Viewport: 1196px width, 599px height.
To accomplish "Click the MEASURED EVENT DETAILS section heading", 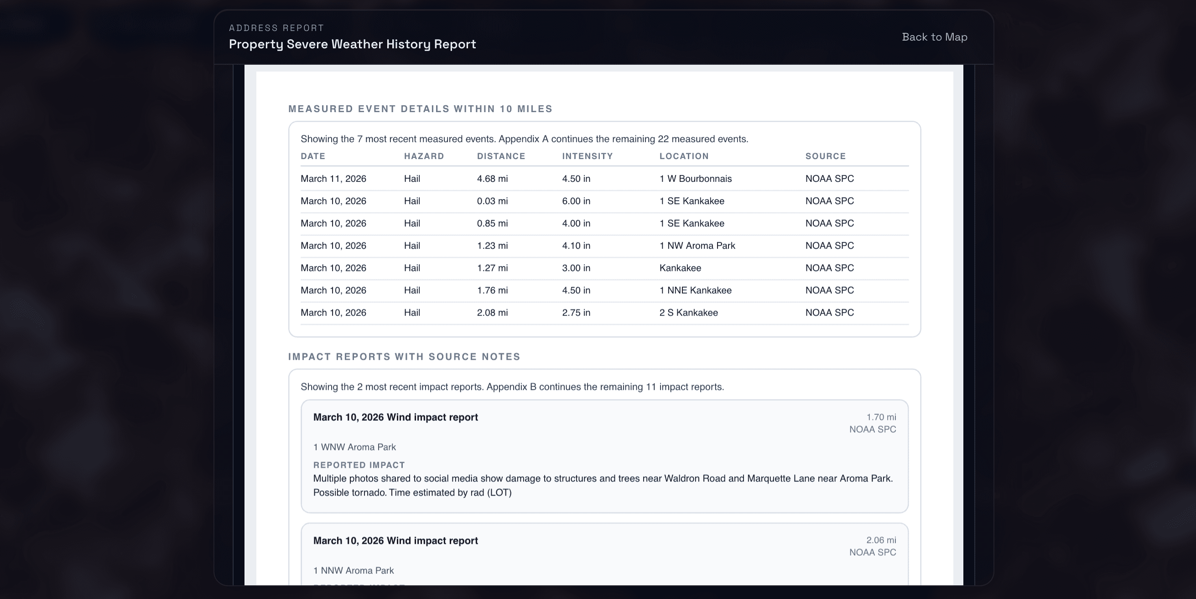I will [420, 109].
